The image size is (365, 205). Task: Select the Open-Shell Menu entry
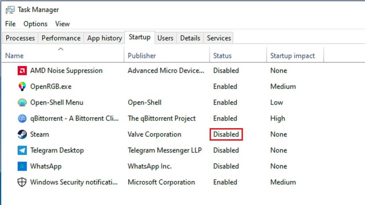pos(57,102)
